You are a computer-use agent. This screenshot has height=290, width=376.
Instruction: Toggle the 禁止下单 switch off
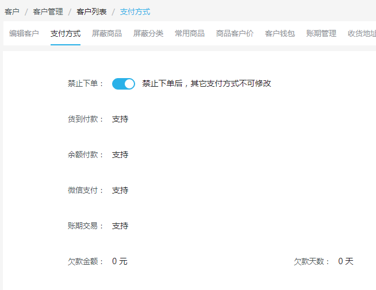[x=124, y=84]
